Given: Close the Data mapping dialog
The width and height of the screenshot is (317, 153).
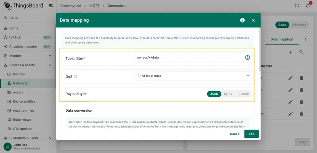Looking at the screenshot, I should pyautogui.click(x=253, y=20).
